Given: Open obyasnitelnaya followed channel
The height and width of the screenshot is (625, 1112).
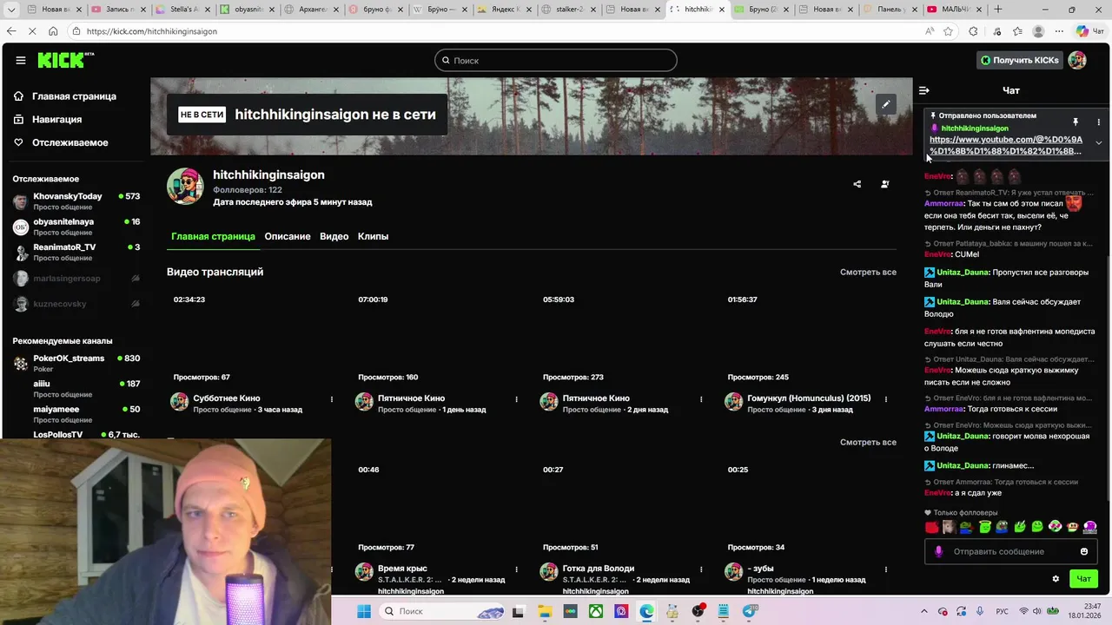Looking at the screenshot, I should tap(76, 227).
